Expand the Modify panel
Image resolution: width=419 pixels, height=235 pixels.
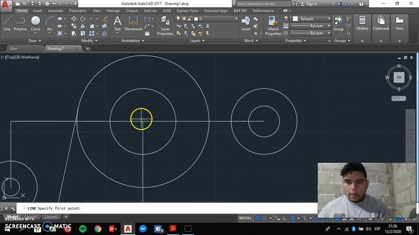click(90, 40)
